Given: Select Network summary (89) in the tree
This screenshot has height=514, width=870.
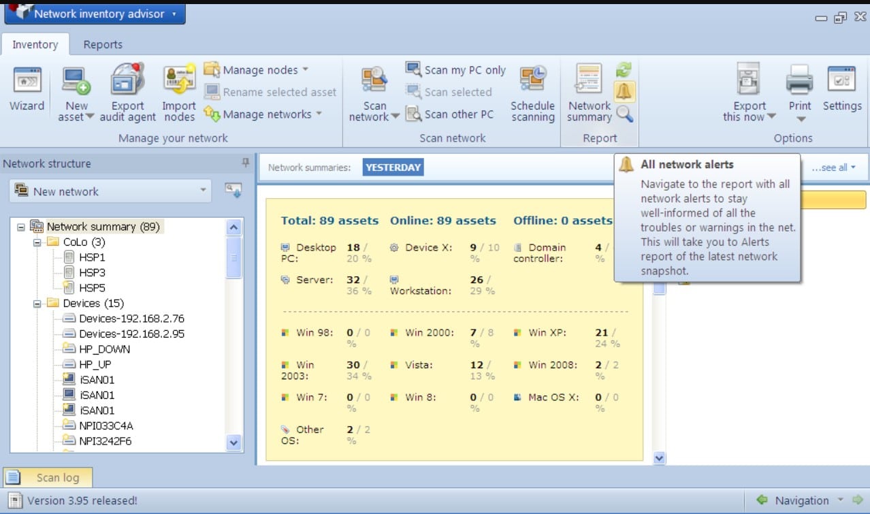Looking at the screenshot, I should point(103,227).
